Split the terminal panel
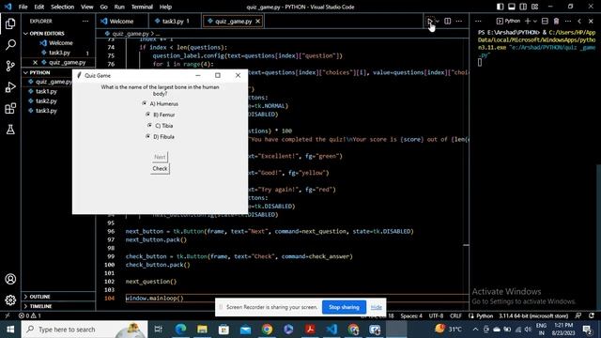 click(x=545, y=21)
